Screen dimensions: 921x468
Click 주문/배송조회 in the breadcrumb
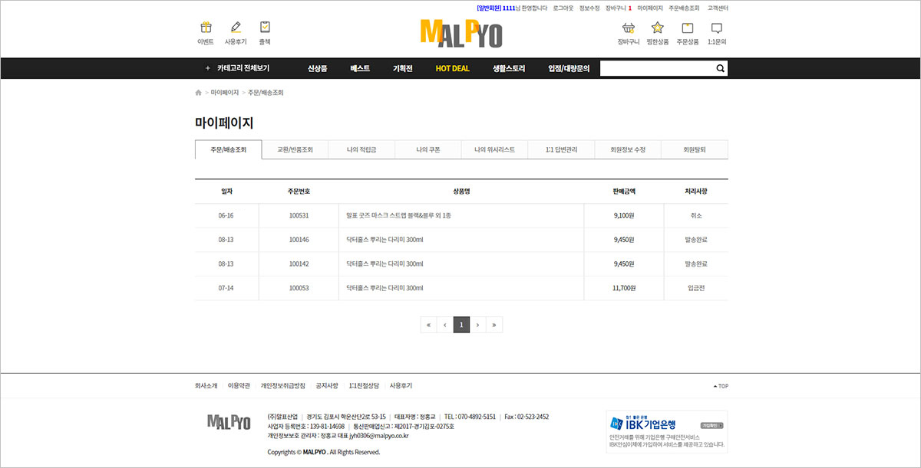point(266,93)
